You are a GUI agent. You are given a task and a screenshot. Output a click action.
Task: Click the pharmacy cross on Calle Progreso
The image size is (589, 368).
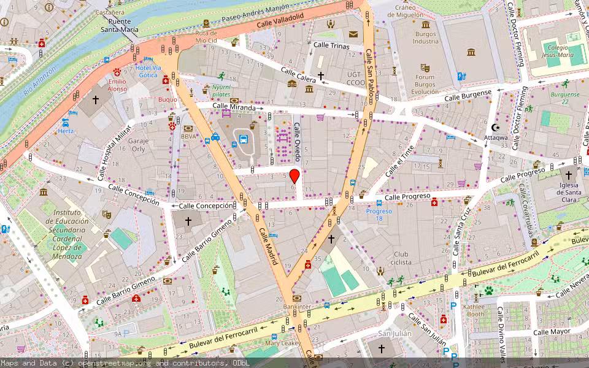[x=434, y=202]
